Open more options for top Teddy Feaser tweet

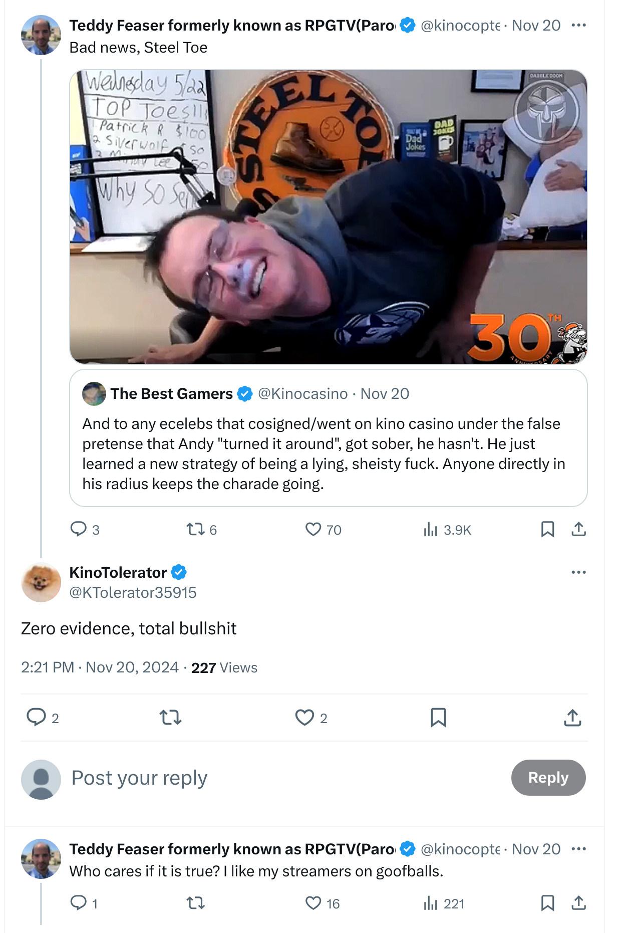tap(578, 25)
